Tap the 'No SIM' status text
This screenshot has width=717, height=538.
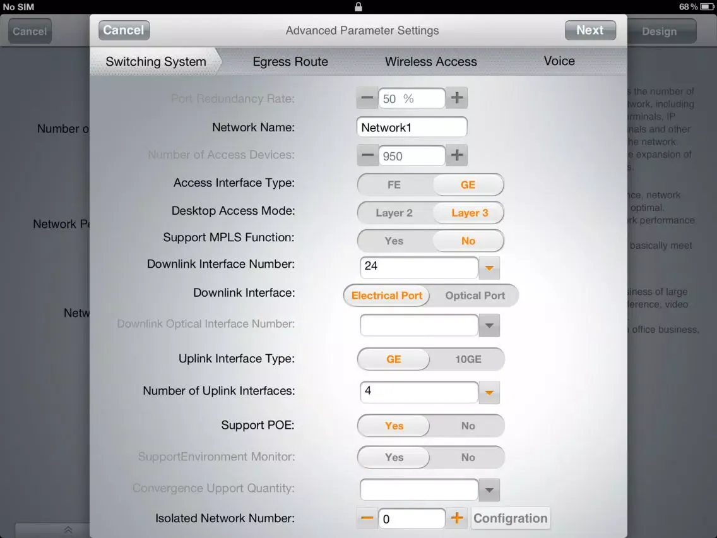pyautogui.click(x=18, y=6)
